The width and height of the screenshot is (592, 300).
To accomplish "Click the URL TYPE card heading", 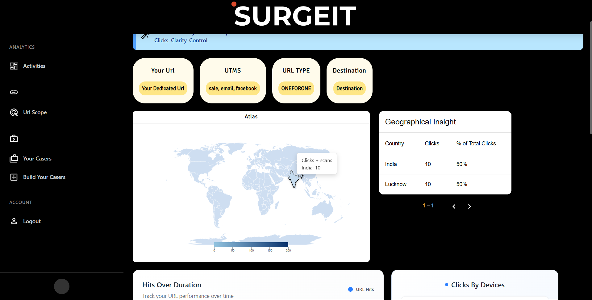I will 296,71.
